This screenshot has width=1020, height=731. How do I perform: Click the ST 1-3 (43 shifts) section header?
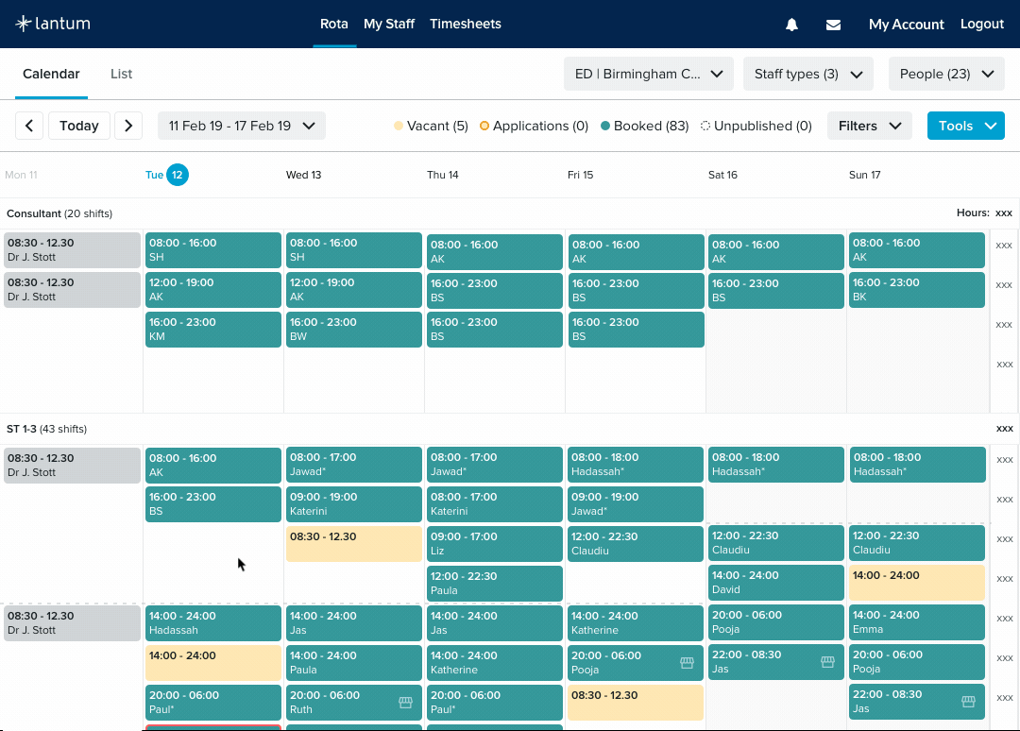coord(46,429)
